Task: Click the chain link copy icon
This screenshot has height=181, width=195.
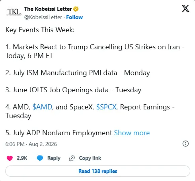Action: (x=72, y=158)
